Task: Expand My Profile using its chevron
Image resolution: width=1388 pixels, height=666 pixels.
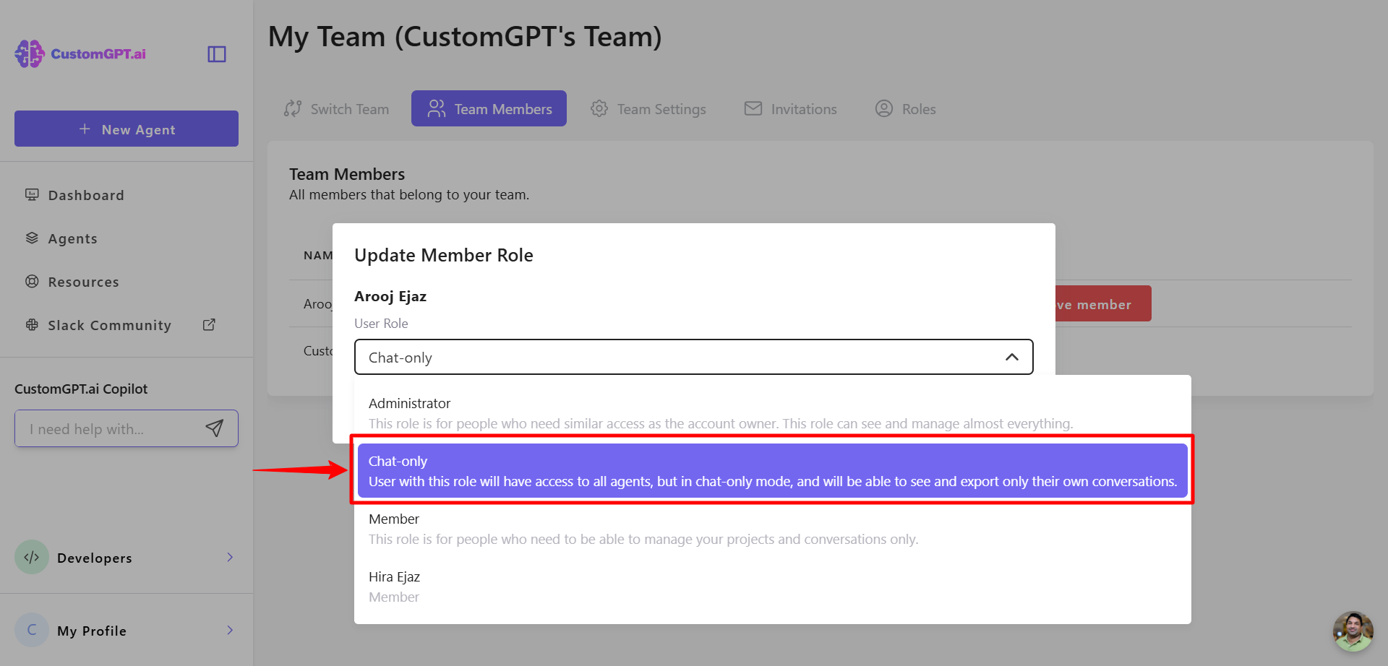Action: pyautogui.click(x=230, y=630)
